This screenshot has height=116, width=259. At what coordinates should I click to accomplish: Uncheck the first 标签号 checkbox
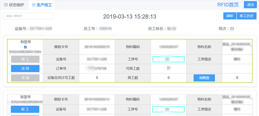point(25,47)
